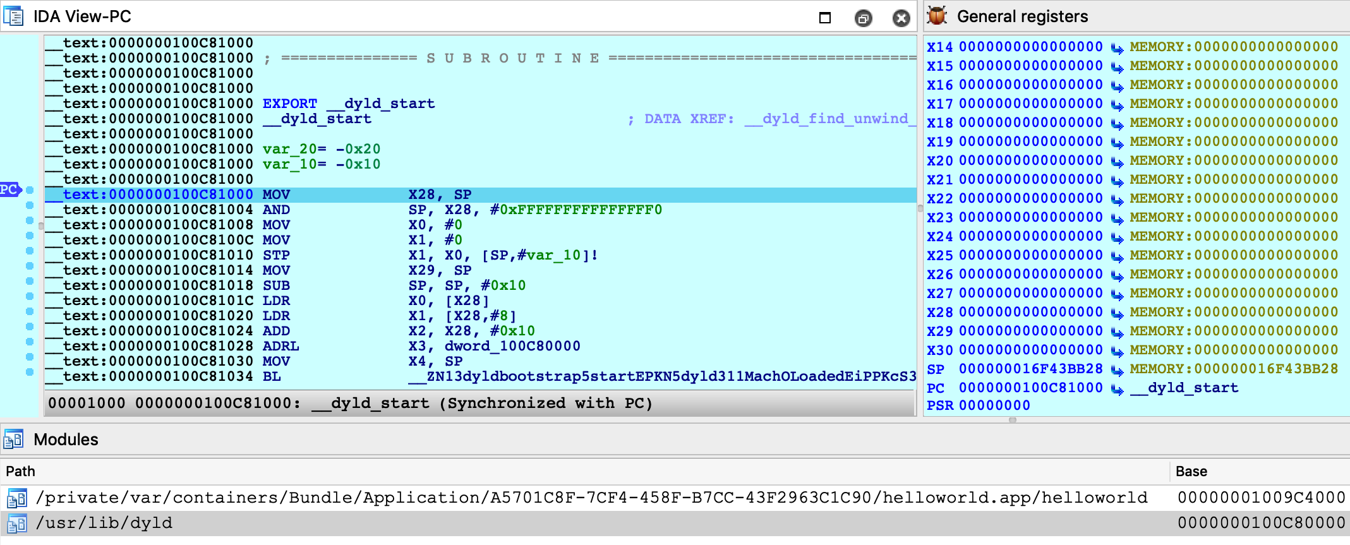Viewport: 1350px width, 545px height.
Task: Click the dword_100C80000 operand in ADRL
Action: click(x=512, y=346)
